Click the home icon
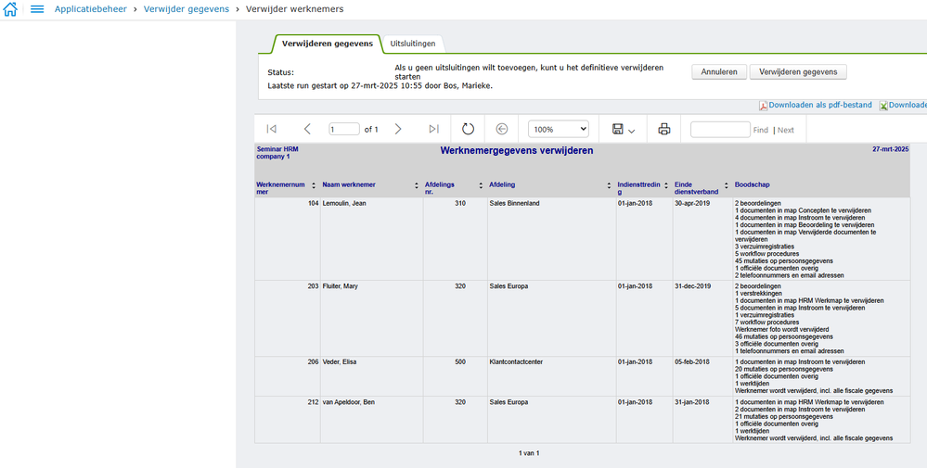The height and width of the screenshot is (468, 927). [x=11, y=9]
